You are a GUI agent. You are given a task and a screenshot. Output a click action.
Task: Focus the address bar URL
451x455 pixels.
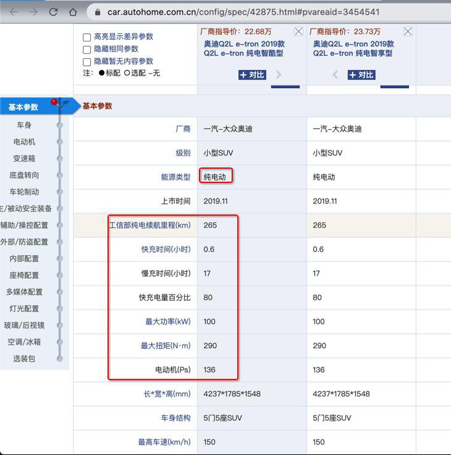(243, 12)
